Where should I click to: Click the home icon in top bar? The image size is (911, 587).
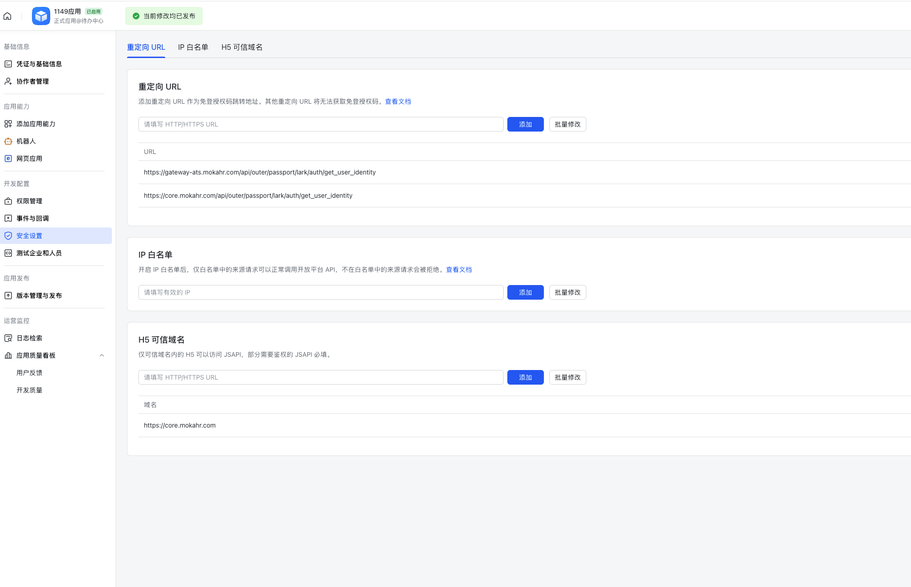click(x=7, y=16)
